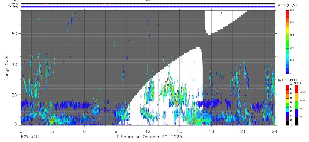
Task: Click the black Noise bar at top
Action: point(148,4)
